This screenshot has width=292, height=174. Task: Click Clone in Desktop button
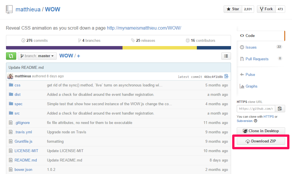coord(261,131)
